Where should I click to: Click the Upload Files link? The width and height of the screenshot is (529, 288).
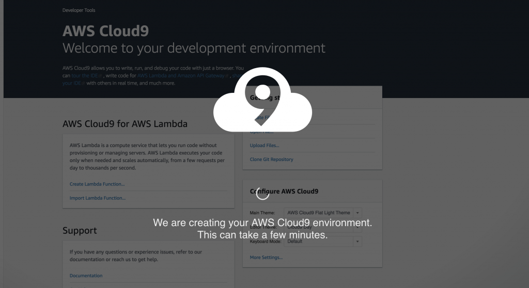(264, 146)
